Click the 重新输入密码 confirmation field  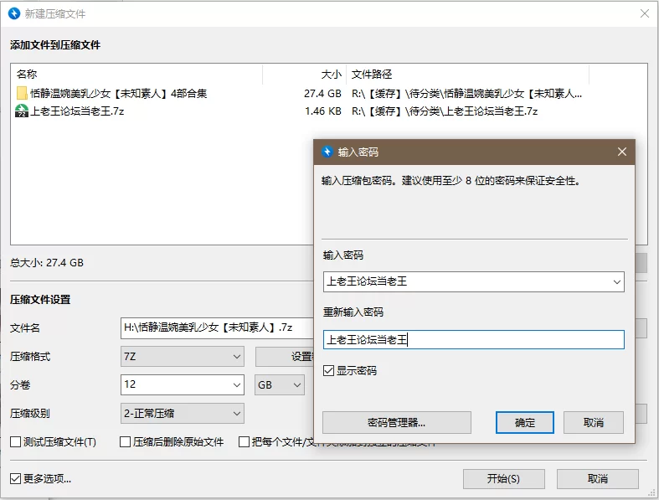pyautogui.click(x=474, y=340)
